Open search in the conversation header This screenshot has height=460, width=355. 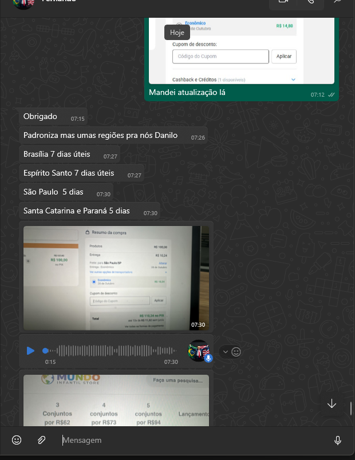coord(338,2)
